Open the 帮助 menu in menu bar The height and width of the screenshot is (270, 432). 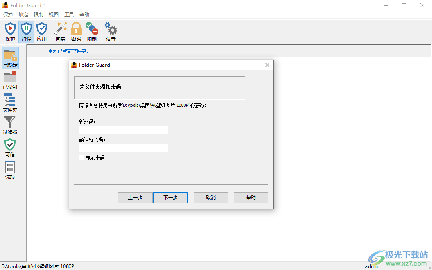[84, 14]
